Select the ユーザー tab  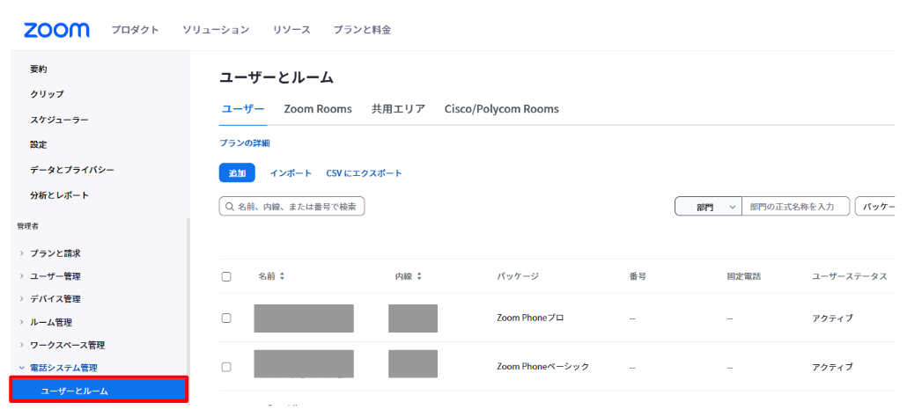point(243,109)
